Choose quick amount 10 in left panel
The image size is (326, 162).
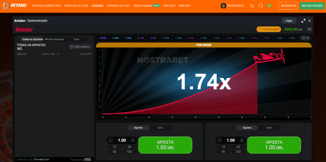coord(114,147)
